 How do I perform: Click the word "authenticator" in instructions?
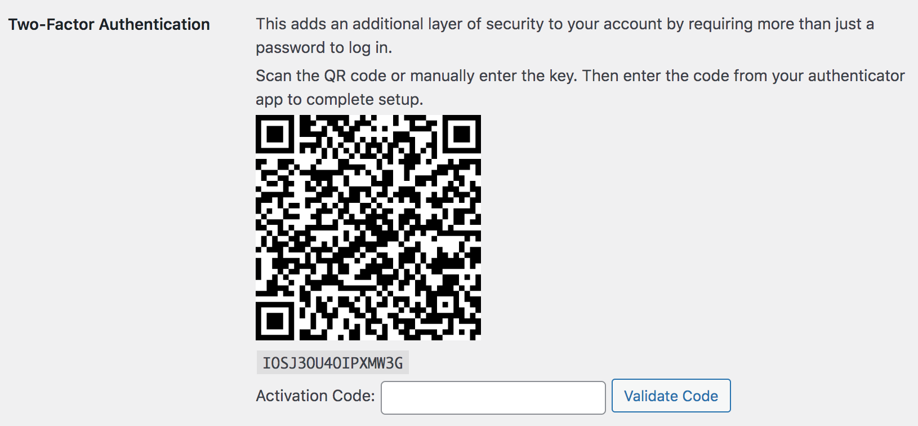[856, 76]
